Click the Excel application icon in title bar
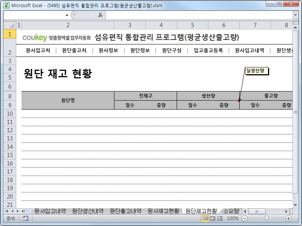The image size is (302, 226). click(6, 5)
